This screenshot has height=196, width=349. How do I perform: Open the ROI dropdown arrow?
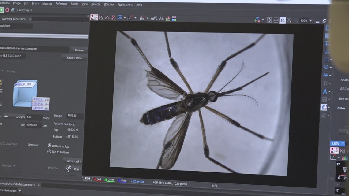(x=148, y=18)
